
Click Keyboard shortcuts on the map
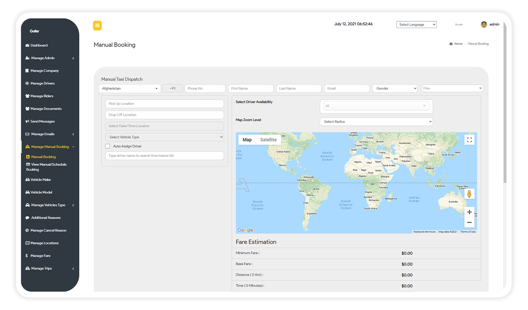424,232
